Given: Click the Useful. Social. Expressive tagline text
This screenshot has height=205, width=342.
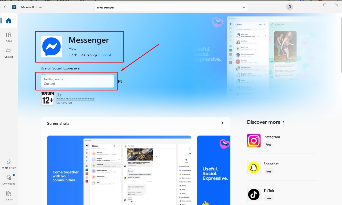Looking at the screenshot, I should [60, 68].
